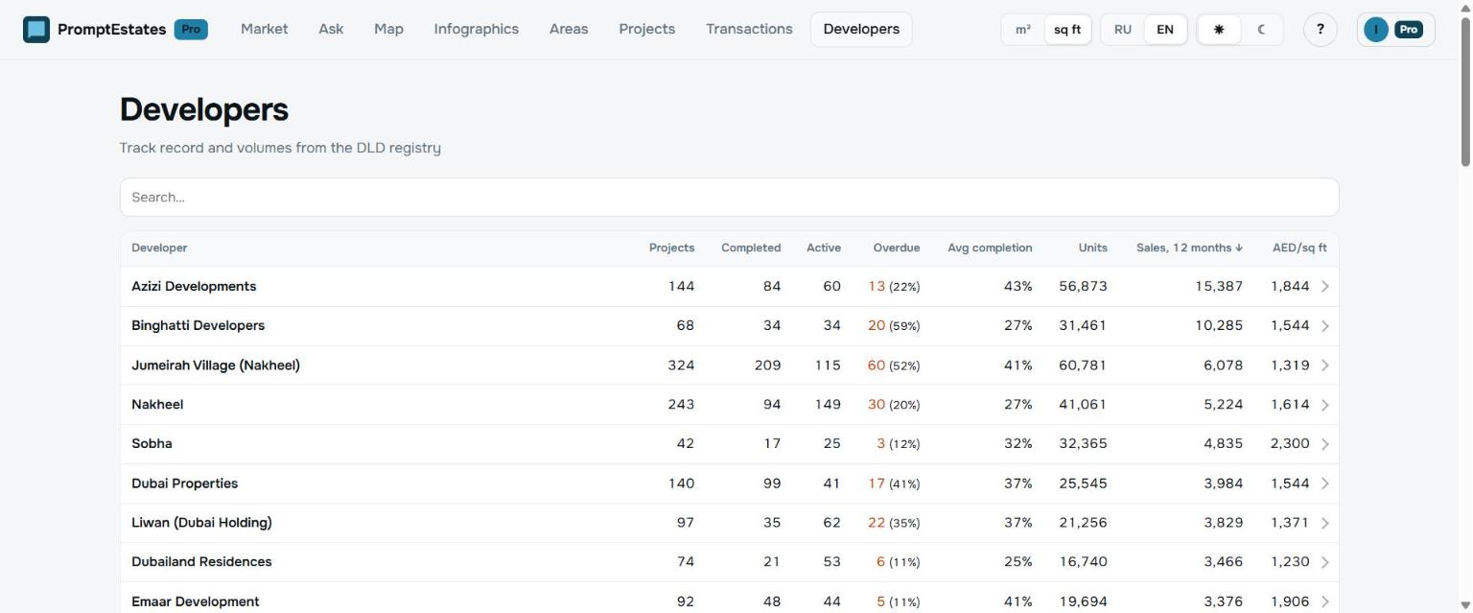Open the Ask tab
Viewport: 1473px width, 613px height.
(x=331, y=29)
